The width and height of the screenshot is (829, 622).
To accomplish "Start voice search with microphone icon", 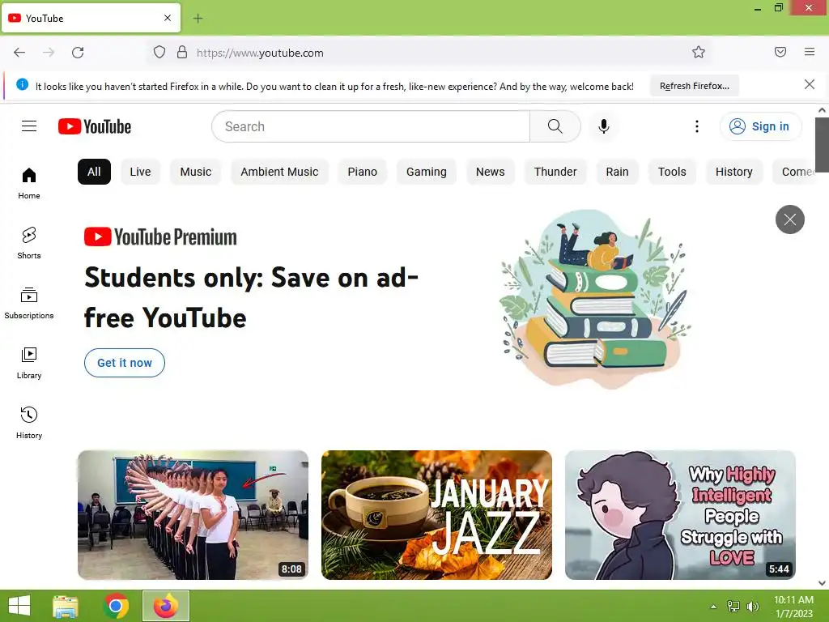I will (604, 126).
